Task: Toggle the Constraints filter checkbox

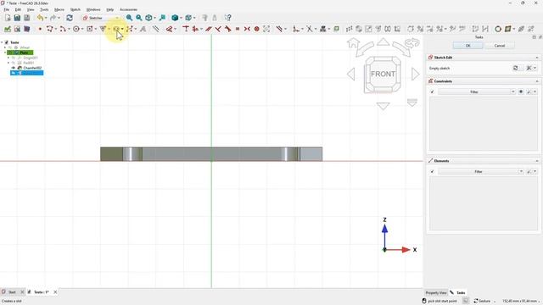Action: [432, 92]
